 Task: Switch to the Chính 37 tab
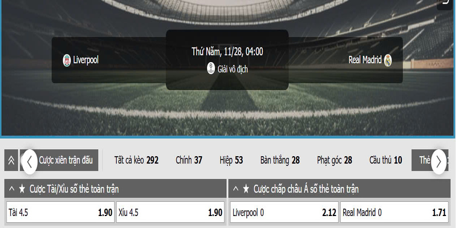point(189,160)
